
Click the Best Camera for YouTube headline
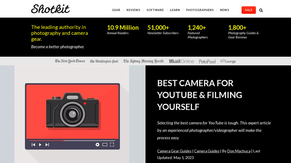coord(200,95)
